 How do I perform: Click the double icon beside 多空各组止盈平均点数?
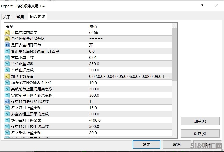7,114
